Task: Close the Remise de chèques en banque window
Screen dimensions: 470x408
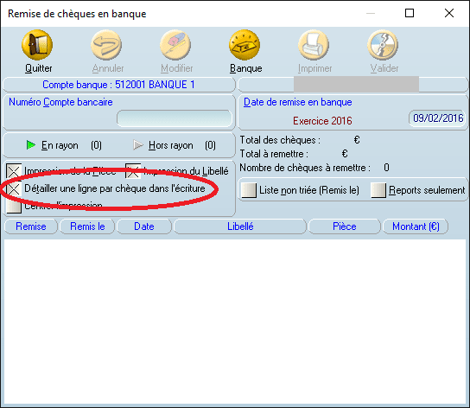Action: [x=449, y=13]
